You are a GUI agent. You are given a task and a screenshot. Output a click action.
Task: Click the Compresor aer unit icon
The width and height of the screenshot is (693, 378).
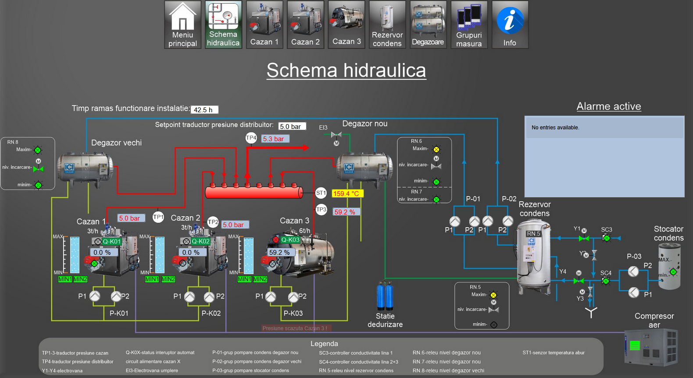coord(650,347)
